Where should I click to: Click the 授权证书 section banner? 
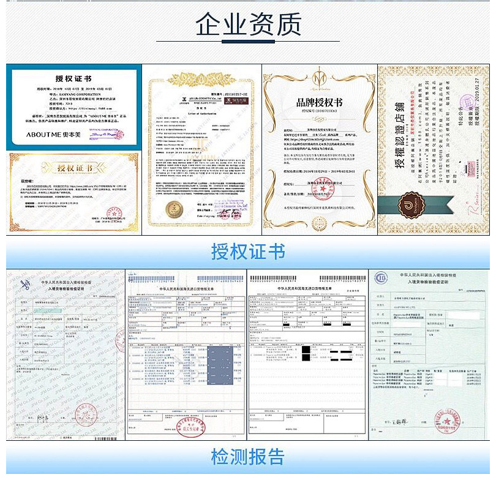click(x=248, y=252)
